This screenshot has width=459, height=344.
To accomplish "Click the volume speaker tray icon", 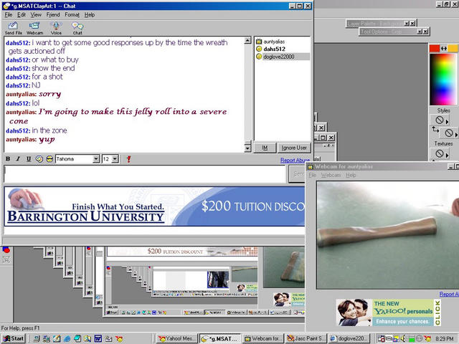I will 403,339.
